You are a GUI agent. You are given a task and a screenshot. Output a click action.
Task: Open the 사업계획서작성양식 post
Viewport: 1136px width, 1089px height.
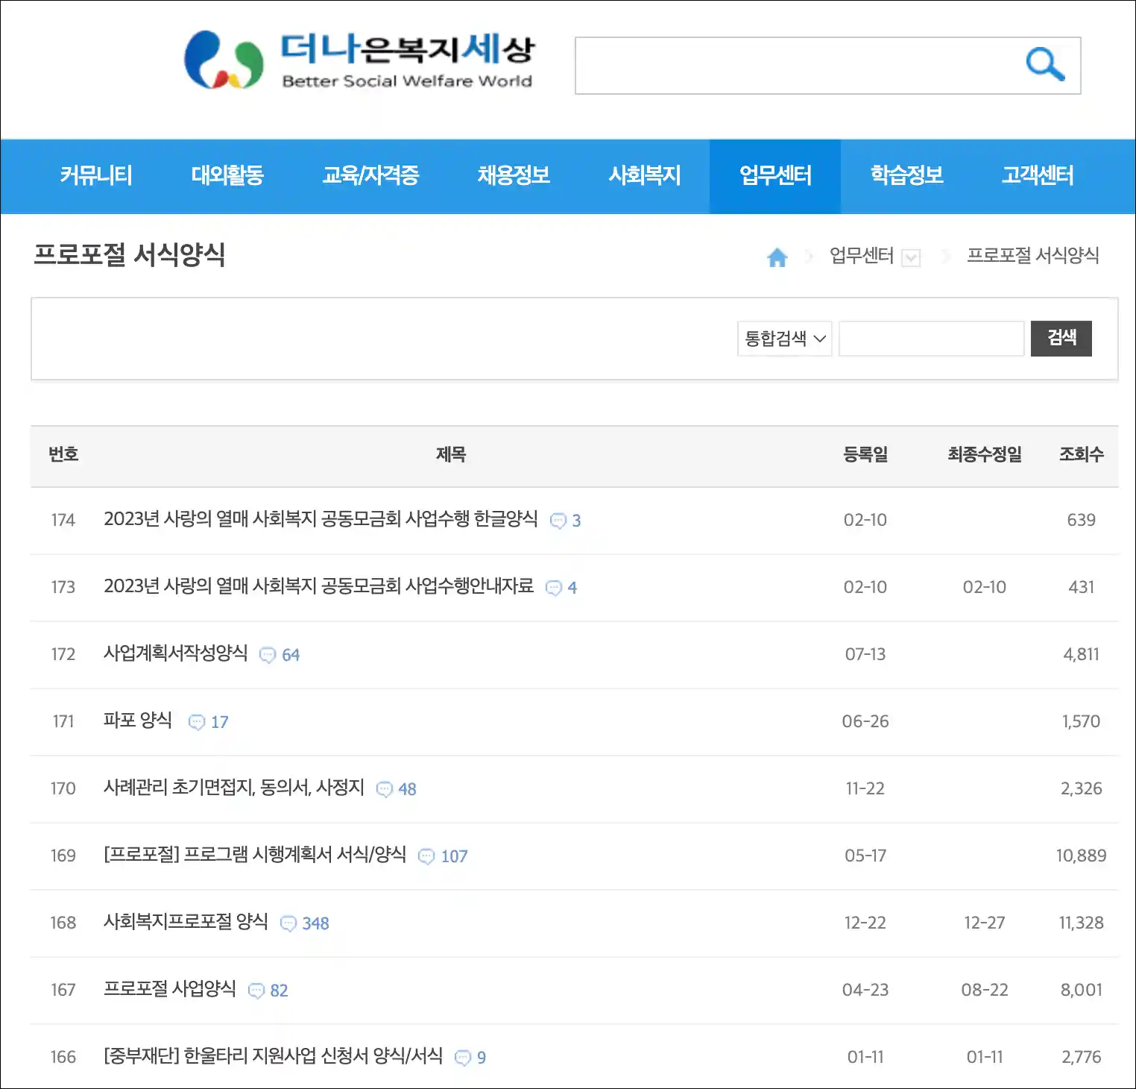pos(176,653)
